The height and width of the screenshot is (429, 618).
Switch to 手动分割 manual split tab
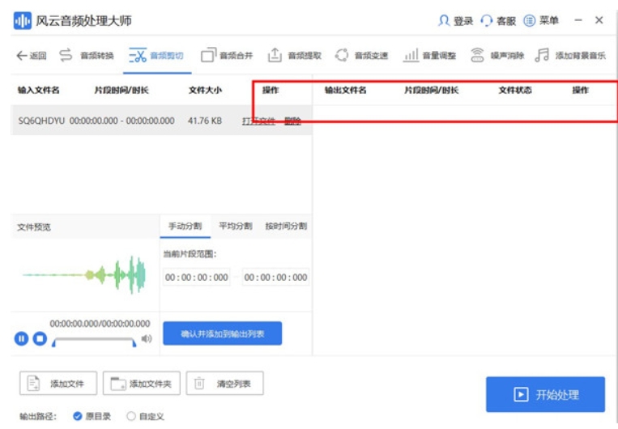185,226
